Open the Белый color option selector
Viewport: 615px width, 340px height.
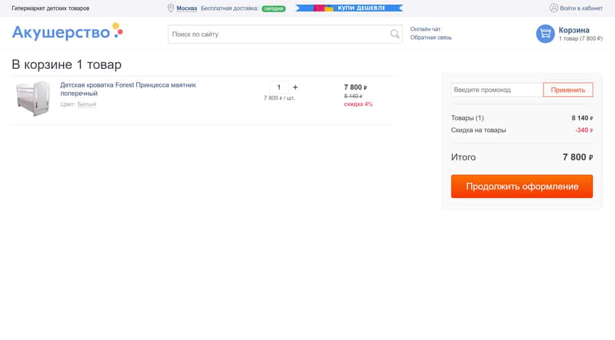87,105
